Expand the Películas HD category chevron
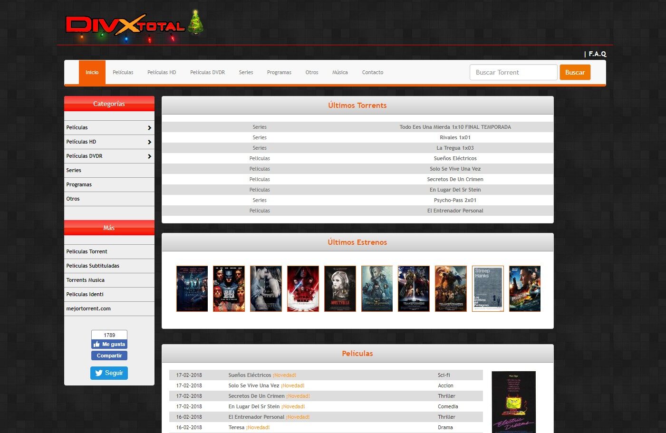The image size is (666, 433). pos(149,142)
